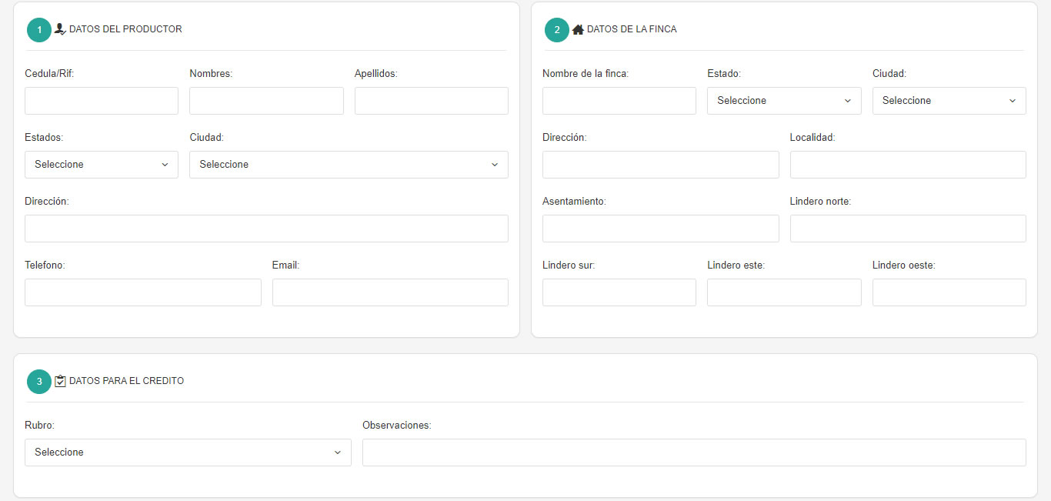This screenshot has height=501, width=1051.
Task: Click the 'DATOS DEL PRODUCTOR' heading text
Action: click(x=125, y=29)
